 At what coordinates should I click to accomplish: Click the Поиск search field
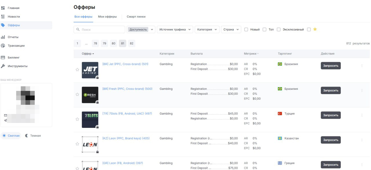[99, 29]
